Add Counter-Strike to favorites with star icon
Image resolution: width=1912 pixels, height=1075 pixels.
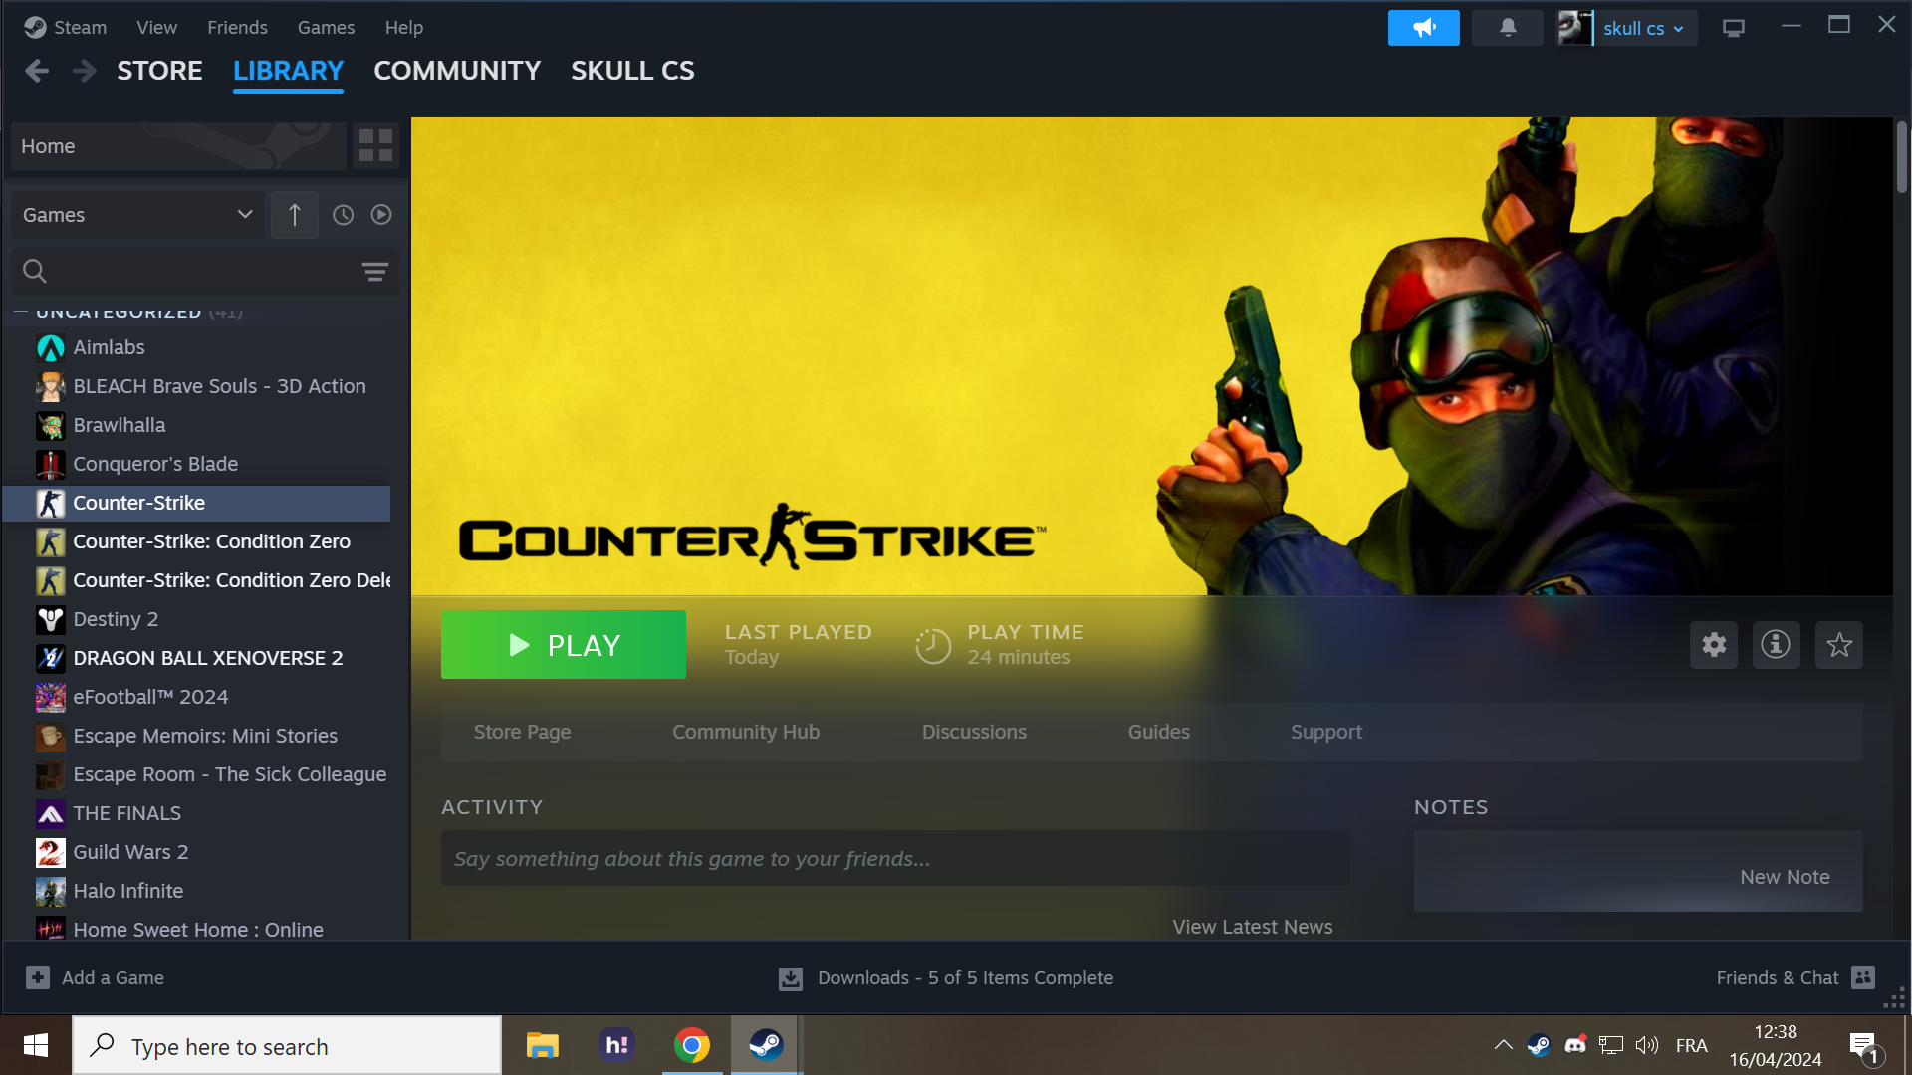click(x=1838, y=645)
